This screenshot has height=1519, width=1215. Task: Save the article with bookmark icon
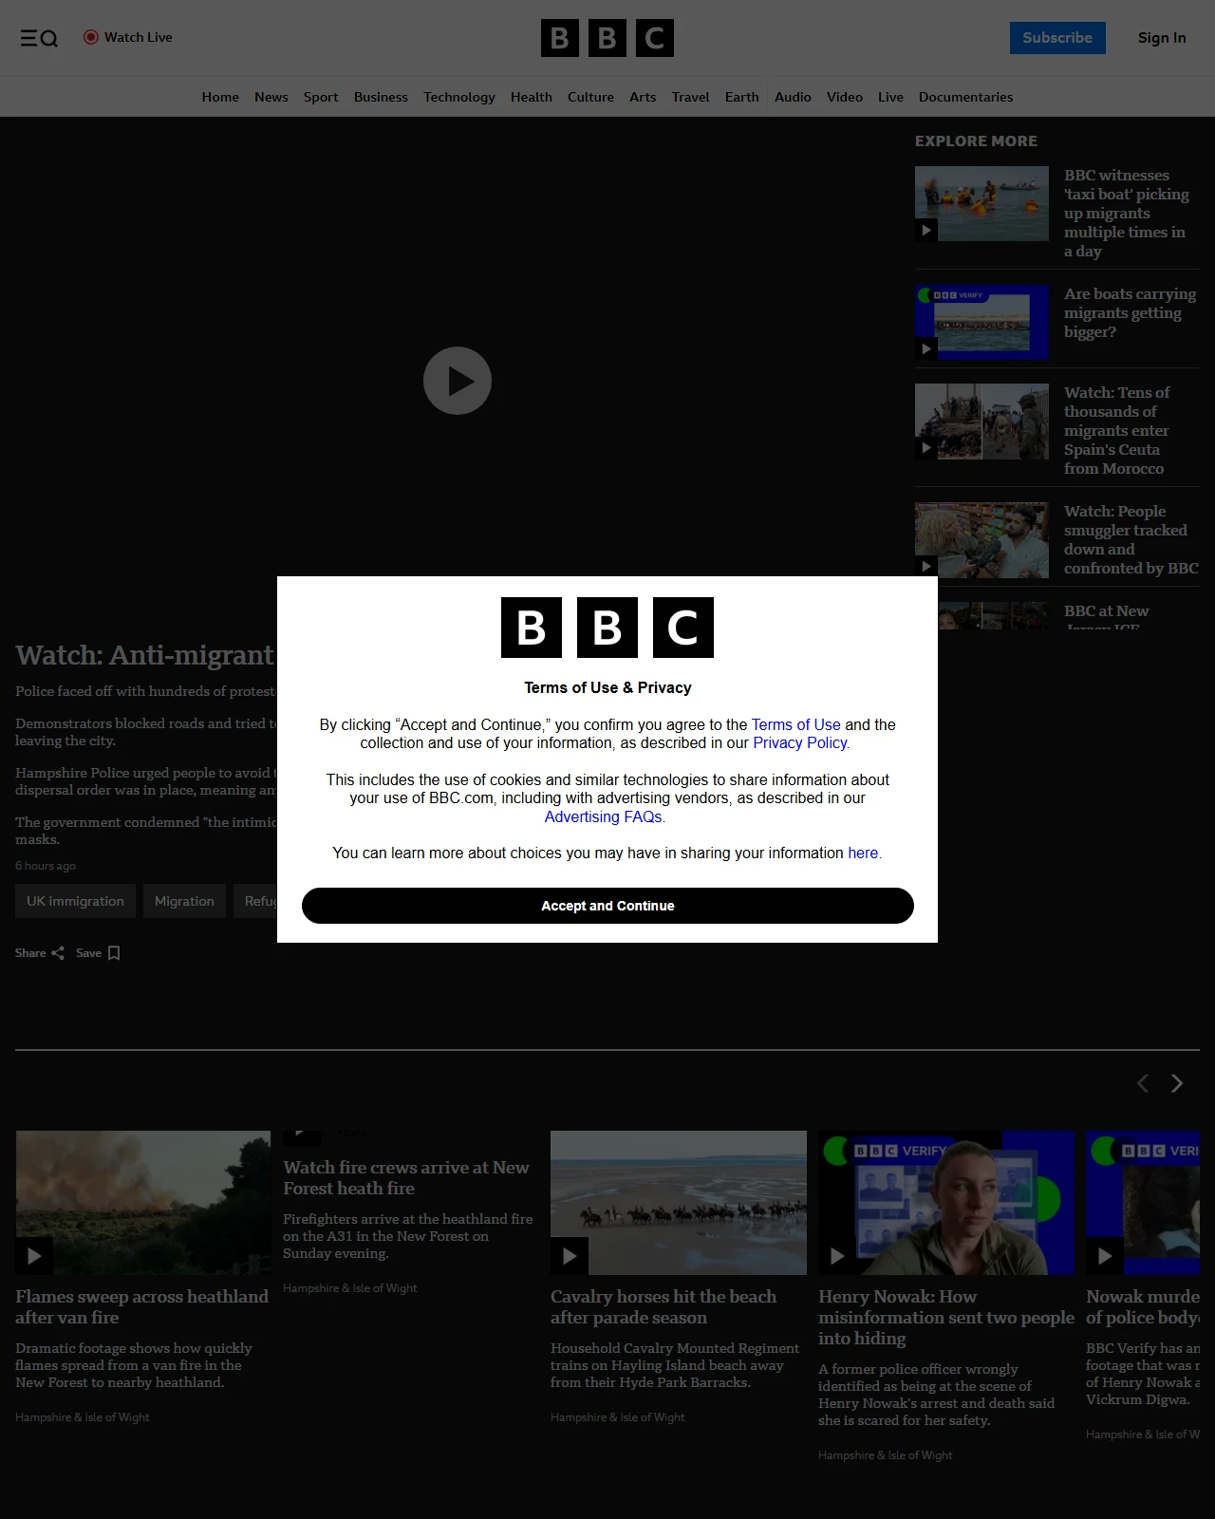coord(114,953)
